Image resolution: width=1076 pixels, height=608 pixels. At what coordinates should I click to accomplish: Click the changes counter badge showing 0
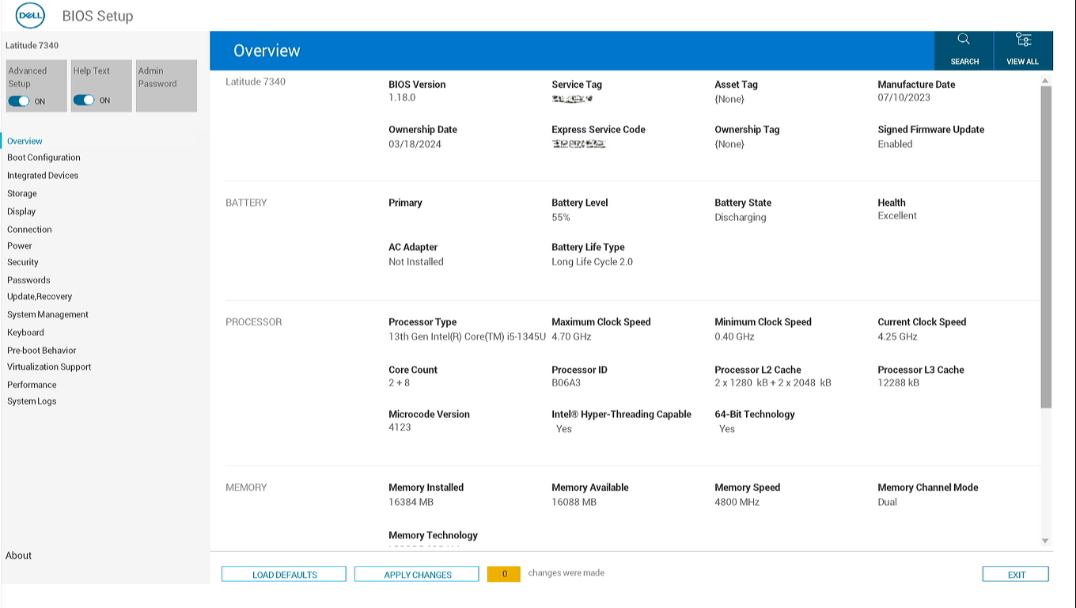(504, 574)
